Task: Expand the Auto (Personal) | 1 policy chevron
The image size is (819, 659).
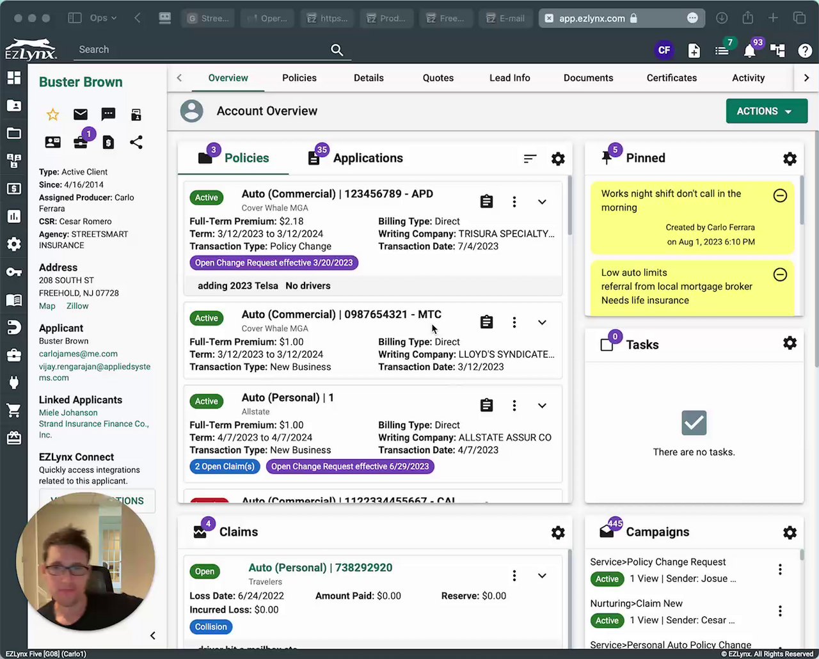Action: (542, 406)
